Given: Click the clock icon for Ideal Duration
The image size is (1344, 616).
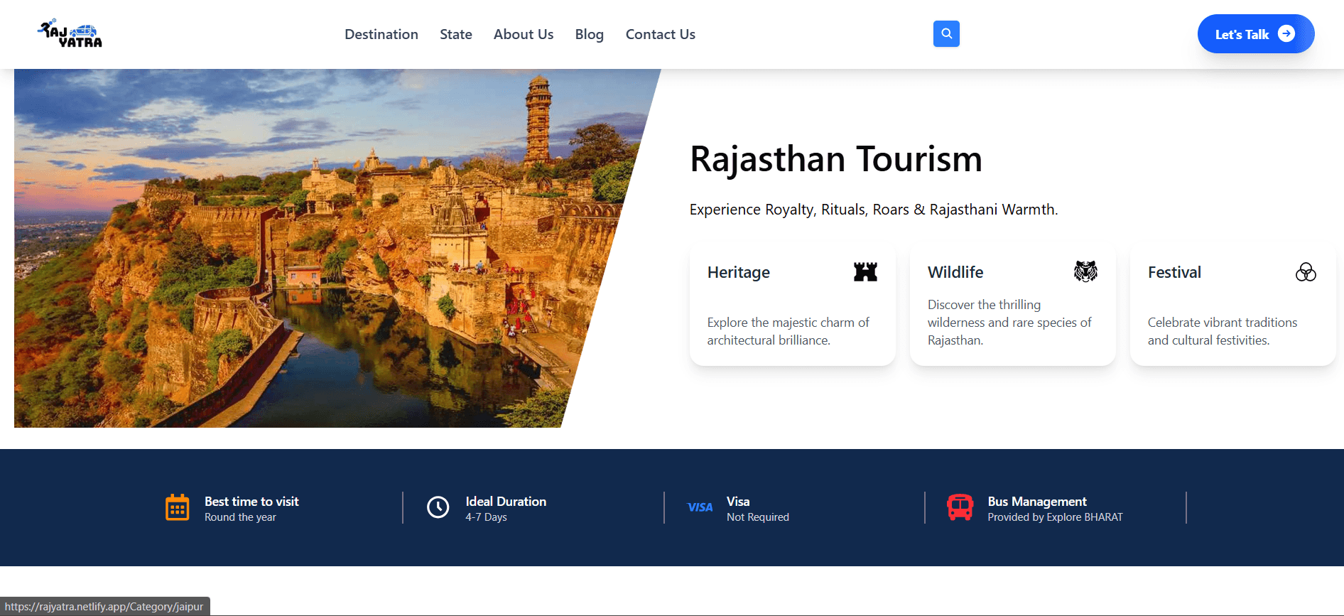Looking at the screenshot, I should tap(438, 507).
